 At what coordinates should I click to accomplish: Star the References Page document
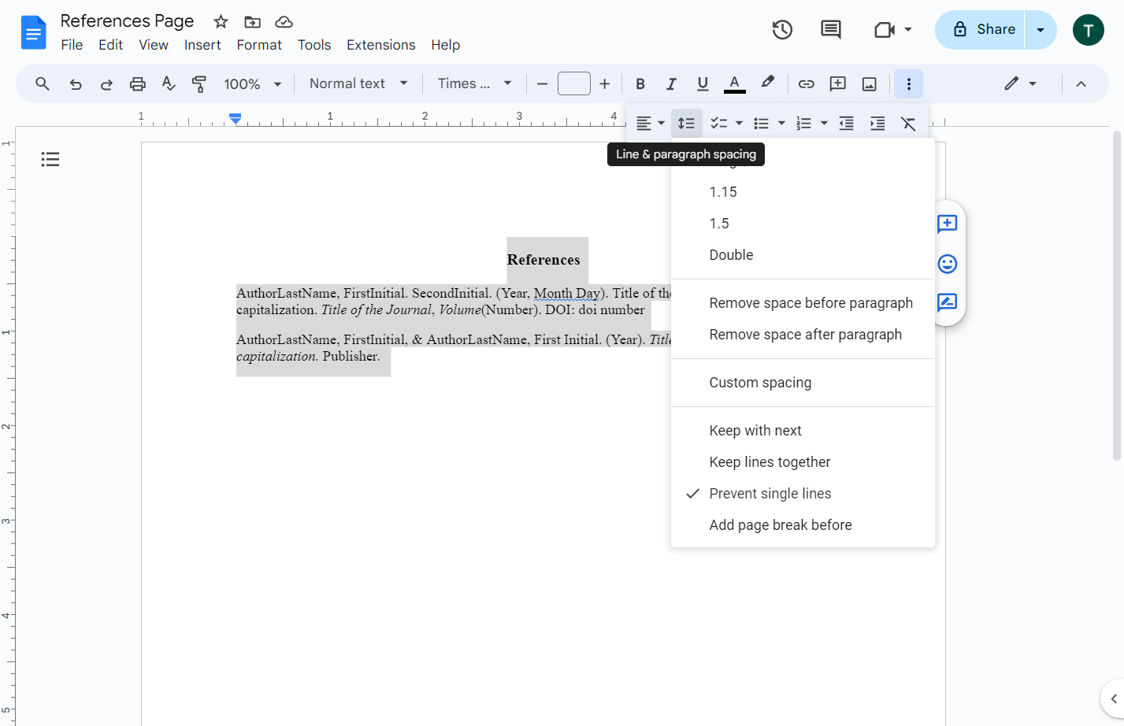point(221,21)
